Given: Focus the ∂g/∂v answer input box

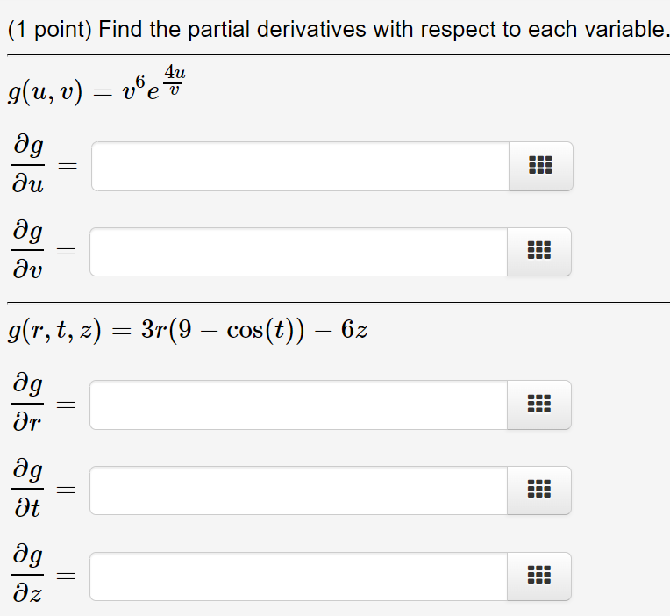Looking at the screenshot, I should tap(298, 251).
